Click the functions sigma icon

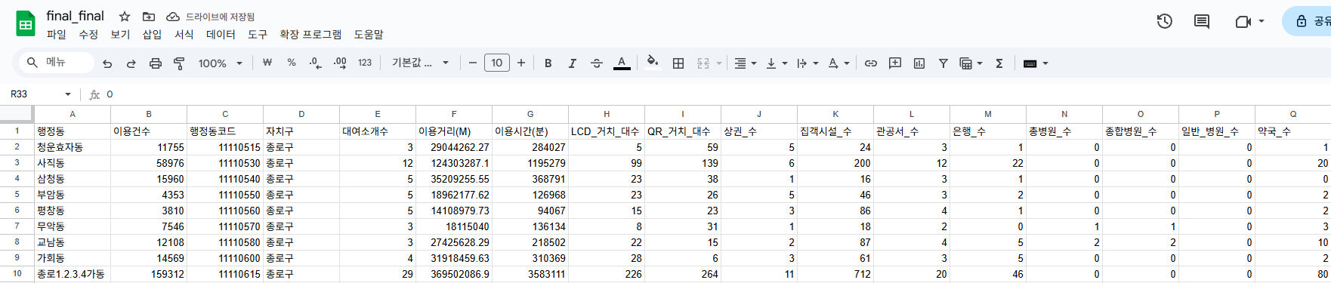point(999,63)
